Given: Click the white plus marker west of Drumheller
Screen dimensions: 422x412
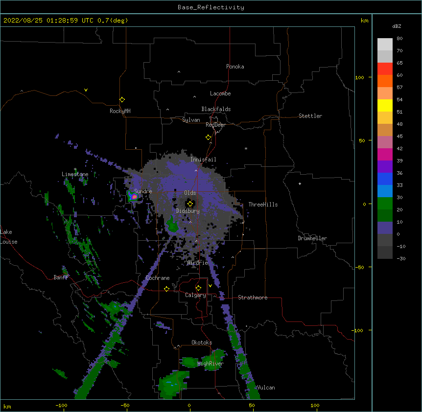Looking at the screenshot, I should tap(300, 183).
